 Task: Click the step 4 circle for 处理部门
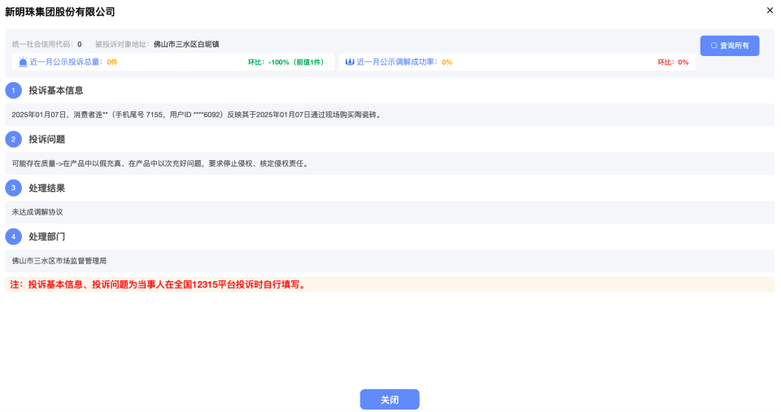point(14,236)
